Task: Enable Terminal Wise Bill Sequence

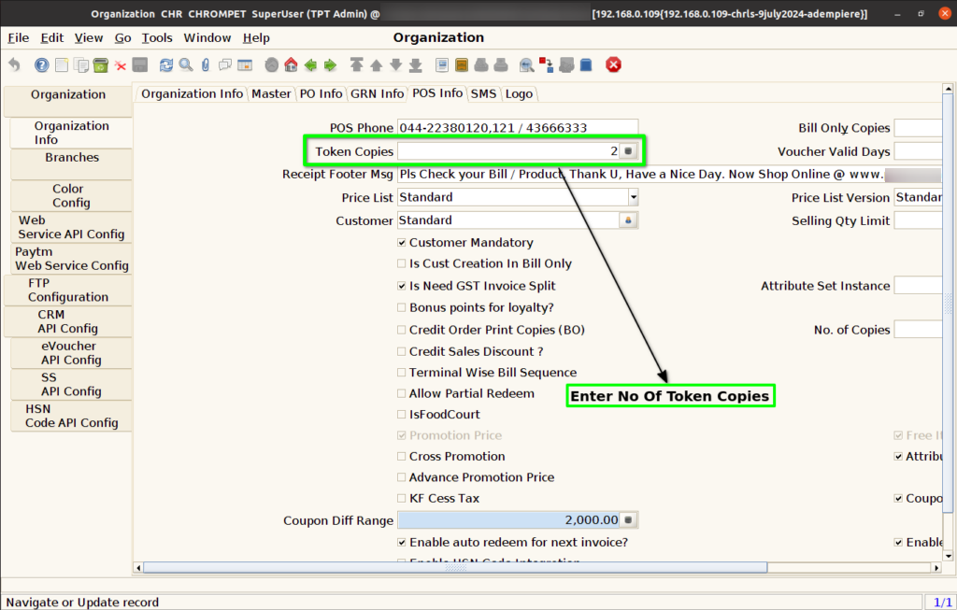Action: [402, 372]
